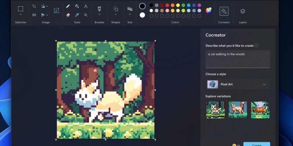Select the Pencil tool

(68, 6)
